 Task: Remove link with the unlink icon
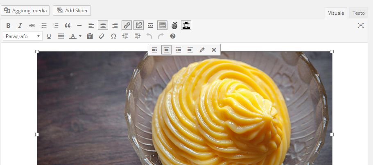pyautogui.click(x=138, y=25)
